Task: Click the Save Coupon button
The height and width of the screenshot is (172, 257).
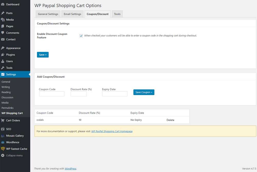Action: (144, 92)
